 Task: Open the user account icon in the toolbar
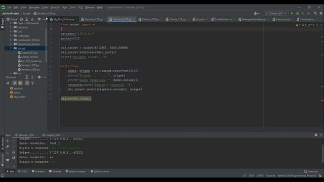click(256, 14)
